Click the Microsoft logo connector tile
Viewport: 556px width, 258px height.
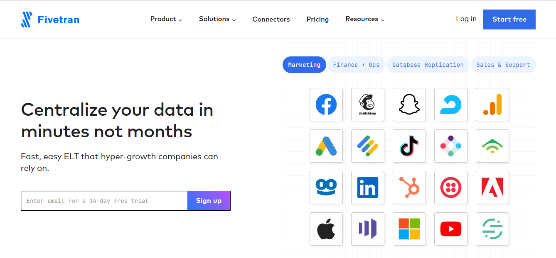[409, 229]
